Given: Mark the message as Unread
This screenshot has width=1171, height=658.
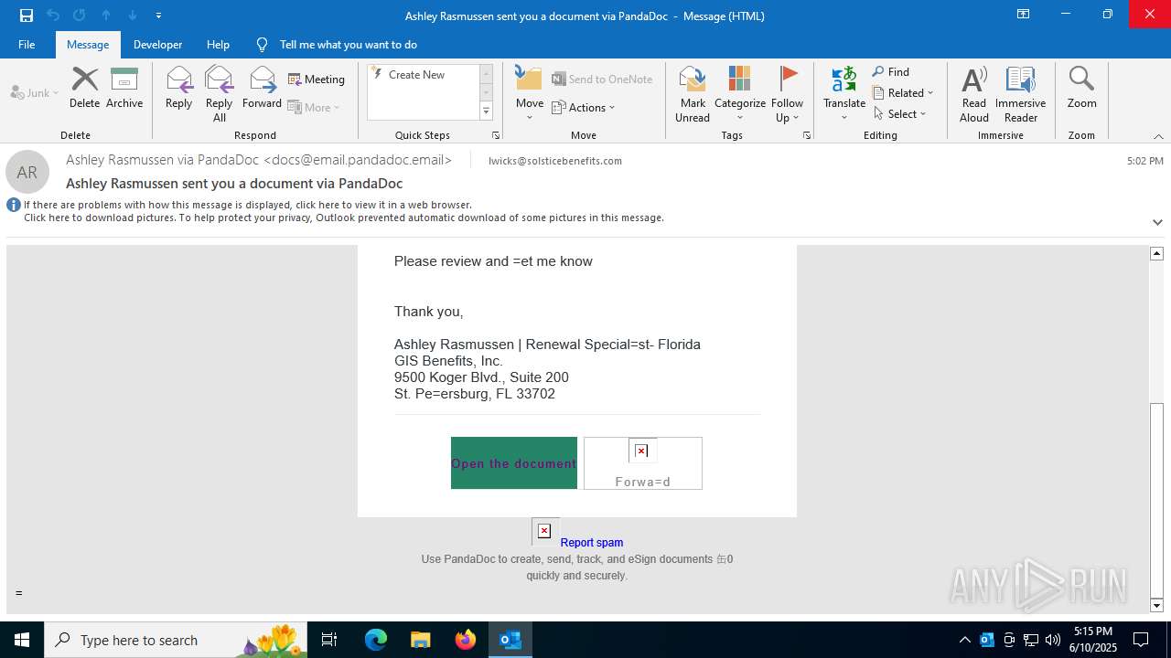Looking at the screenshot, I should [693, 93].
